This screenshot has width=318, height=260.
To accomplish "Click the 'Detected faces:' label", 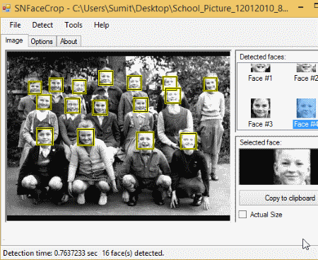I will 263,57.
